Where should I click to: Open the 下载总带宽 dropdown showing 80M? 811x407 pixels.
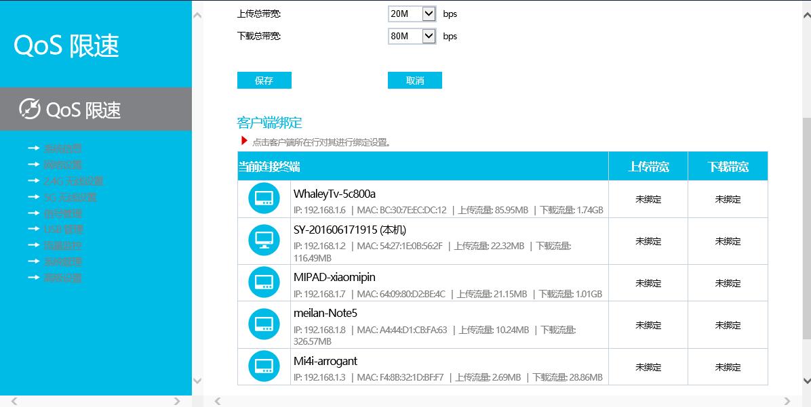(x=412, y=36)
